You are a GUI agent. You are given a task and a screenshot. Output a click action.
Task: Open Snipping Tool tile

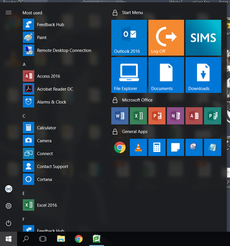pyautogui.click(x=194, y=147)
